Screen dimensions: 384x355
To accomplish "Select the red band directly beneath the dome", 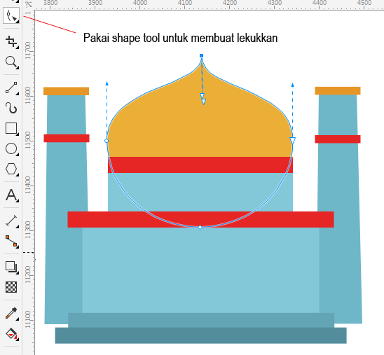I will point(200,165).
